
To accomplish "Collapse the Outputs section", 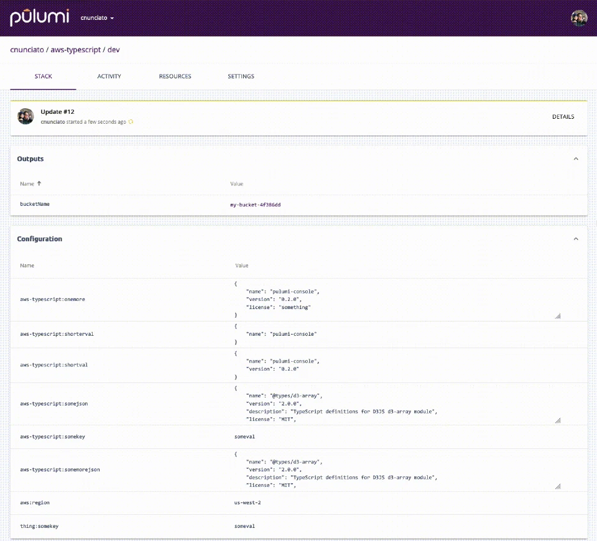I will [x=576, y=159].
